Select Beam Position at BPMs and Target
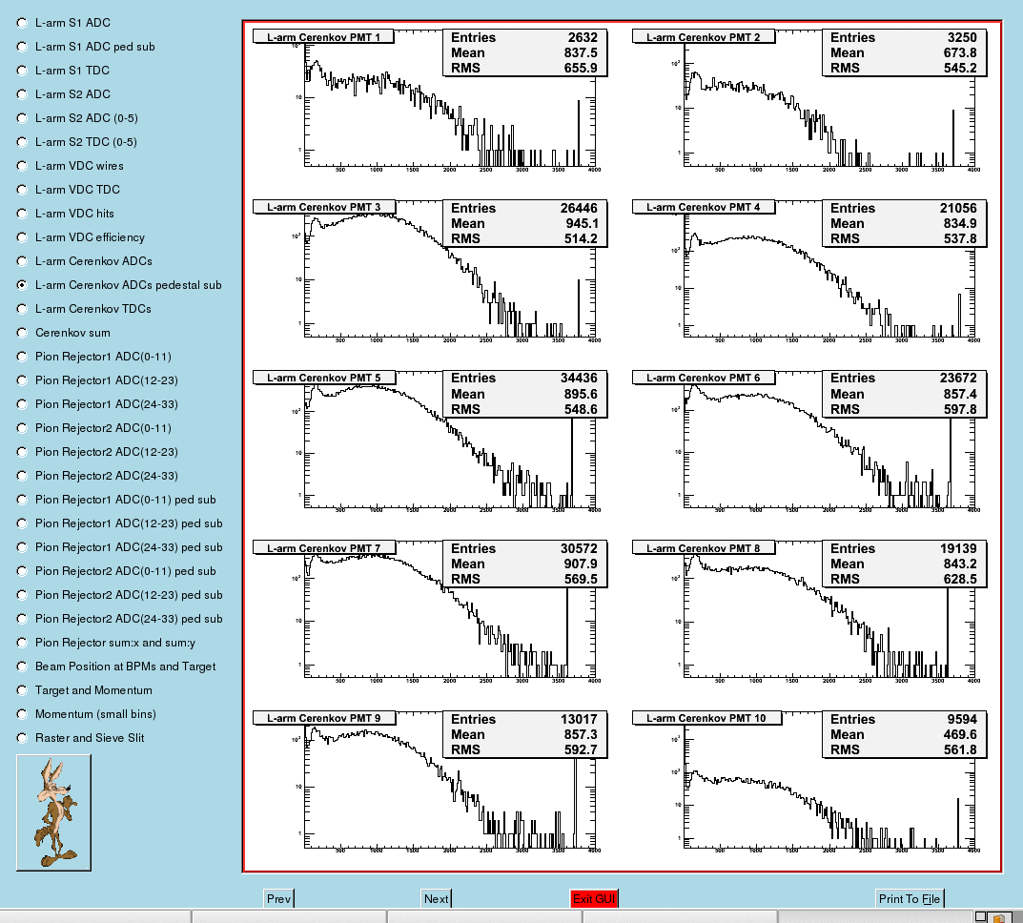The height and width of the screenshot is (923, 1023). point(22,667)
